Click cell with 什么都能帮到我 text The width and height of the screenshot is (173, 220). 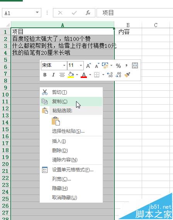pos(63,46)
